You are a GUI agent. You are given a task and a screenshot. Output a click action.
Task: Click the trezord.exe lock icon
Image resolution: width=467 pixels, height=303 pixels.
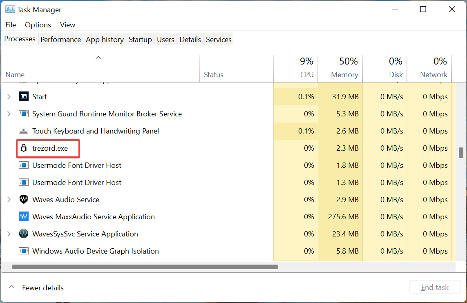[x=24, y=148]
